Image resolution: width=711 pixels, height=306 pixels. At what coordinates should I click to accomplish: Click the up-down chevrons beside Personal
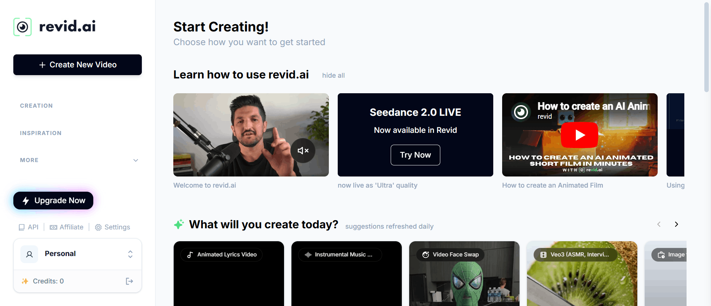(x=130, y=254)
